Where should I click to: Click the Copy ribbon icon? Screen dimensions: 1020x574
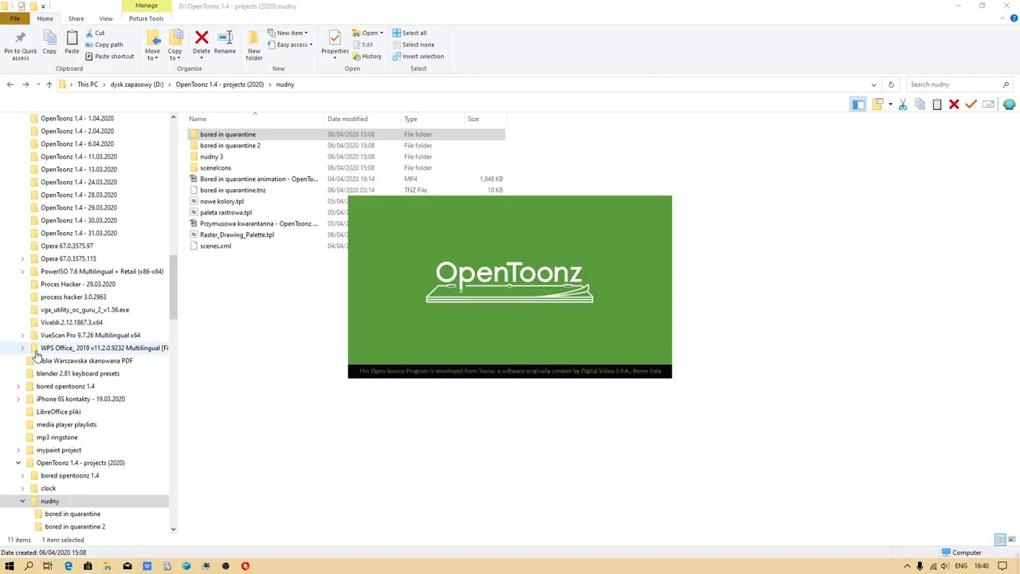(49, 43)
